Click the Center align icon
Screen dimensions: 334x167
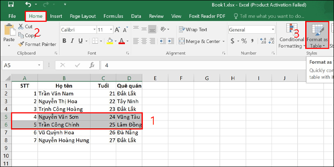[x=144, y=41]
